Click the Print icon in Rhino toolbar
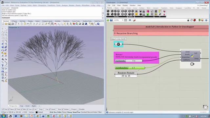Image resolution: width=210 pixels, height=118 pixels. [x=12, y=24]
